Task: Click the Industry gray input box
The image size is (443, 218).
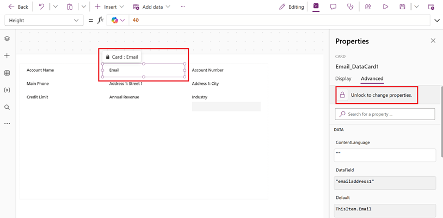Action: [226, 107]
